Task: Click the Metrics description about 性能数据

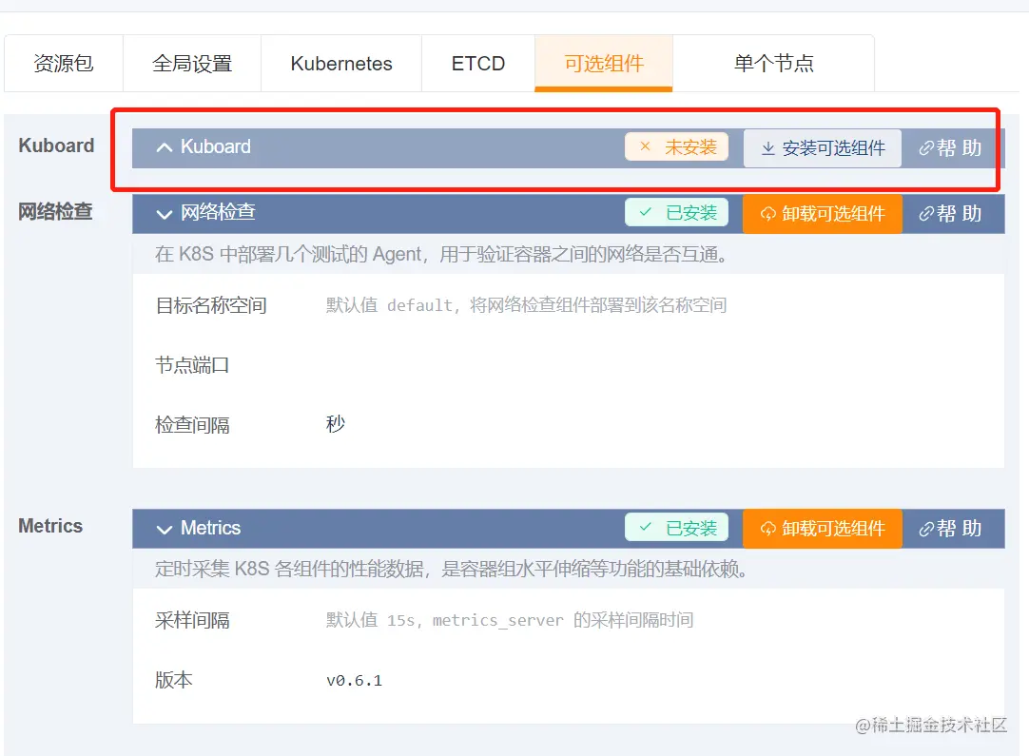Action: (x=452, y=569)
